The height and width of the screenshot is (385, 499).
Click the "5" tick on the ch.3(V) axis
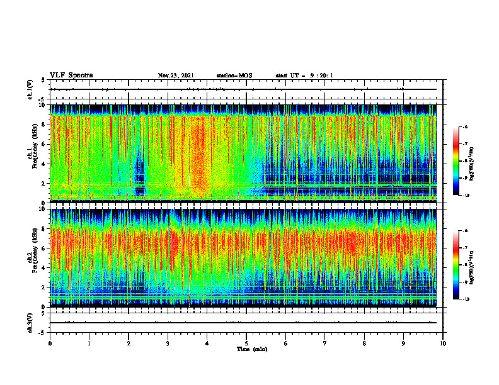[43, 313]
